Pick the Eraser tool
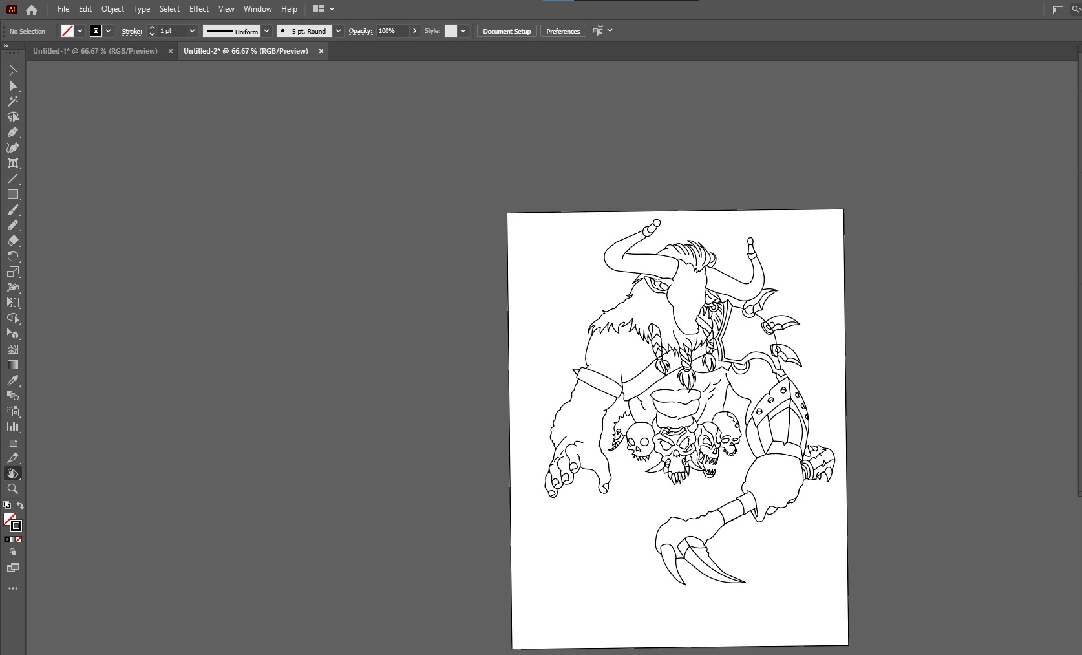 (x=12, y=241)
